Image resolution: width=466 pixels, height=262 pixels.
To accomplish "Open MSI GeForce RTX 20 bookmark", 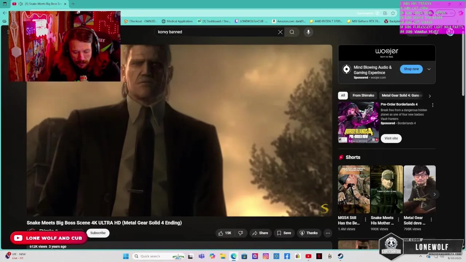I will pyautogui.click(x=363, y=21).
